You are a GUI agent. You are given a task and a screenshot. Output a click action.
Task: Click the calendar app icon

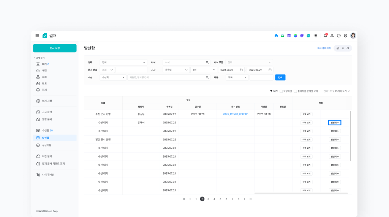289,36
